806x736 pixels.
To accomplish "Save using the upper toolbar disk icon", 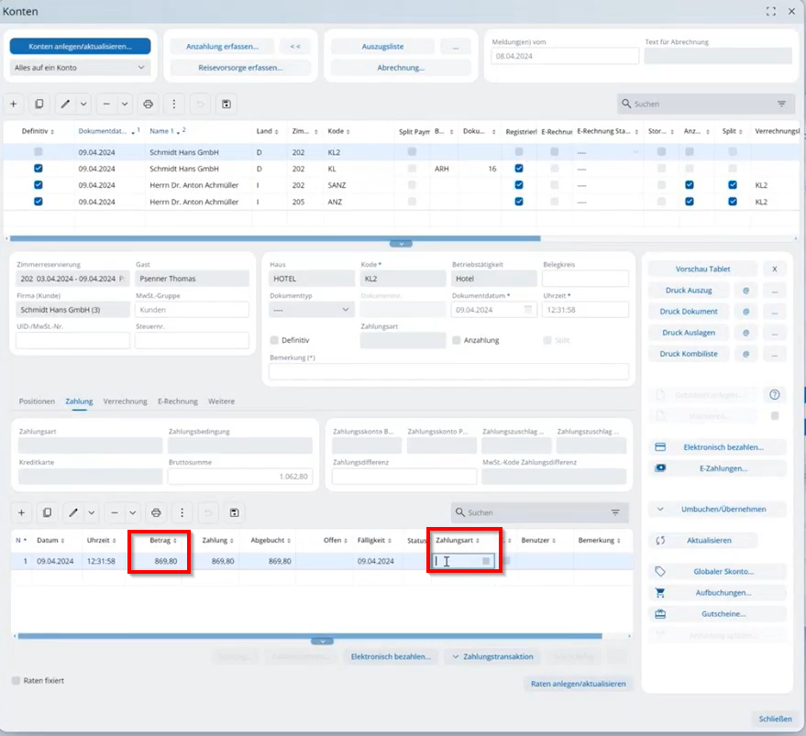I will pyautogui.click(x=226, y=104).
